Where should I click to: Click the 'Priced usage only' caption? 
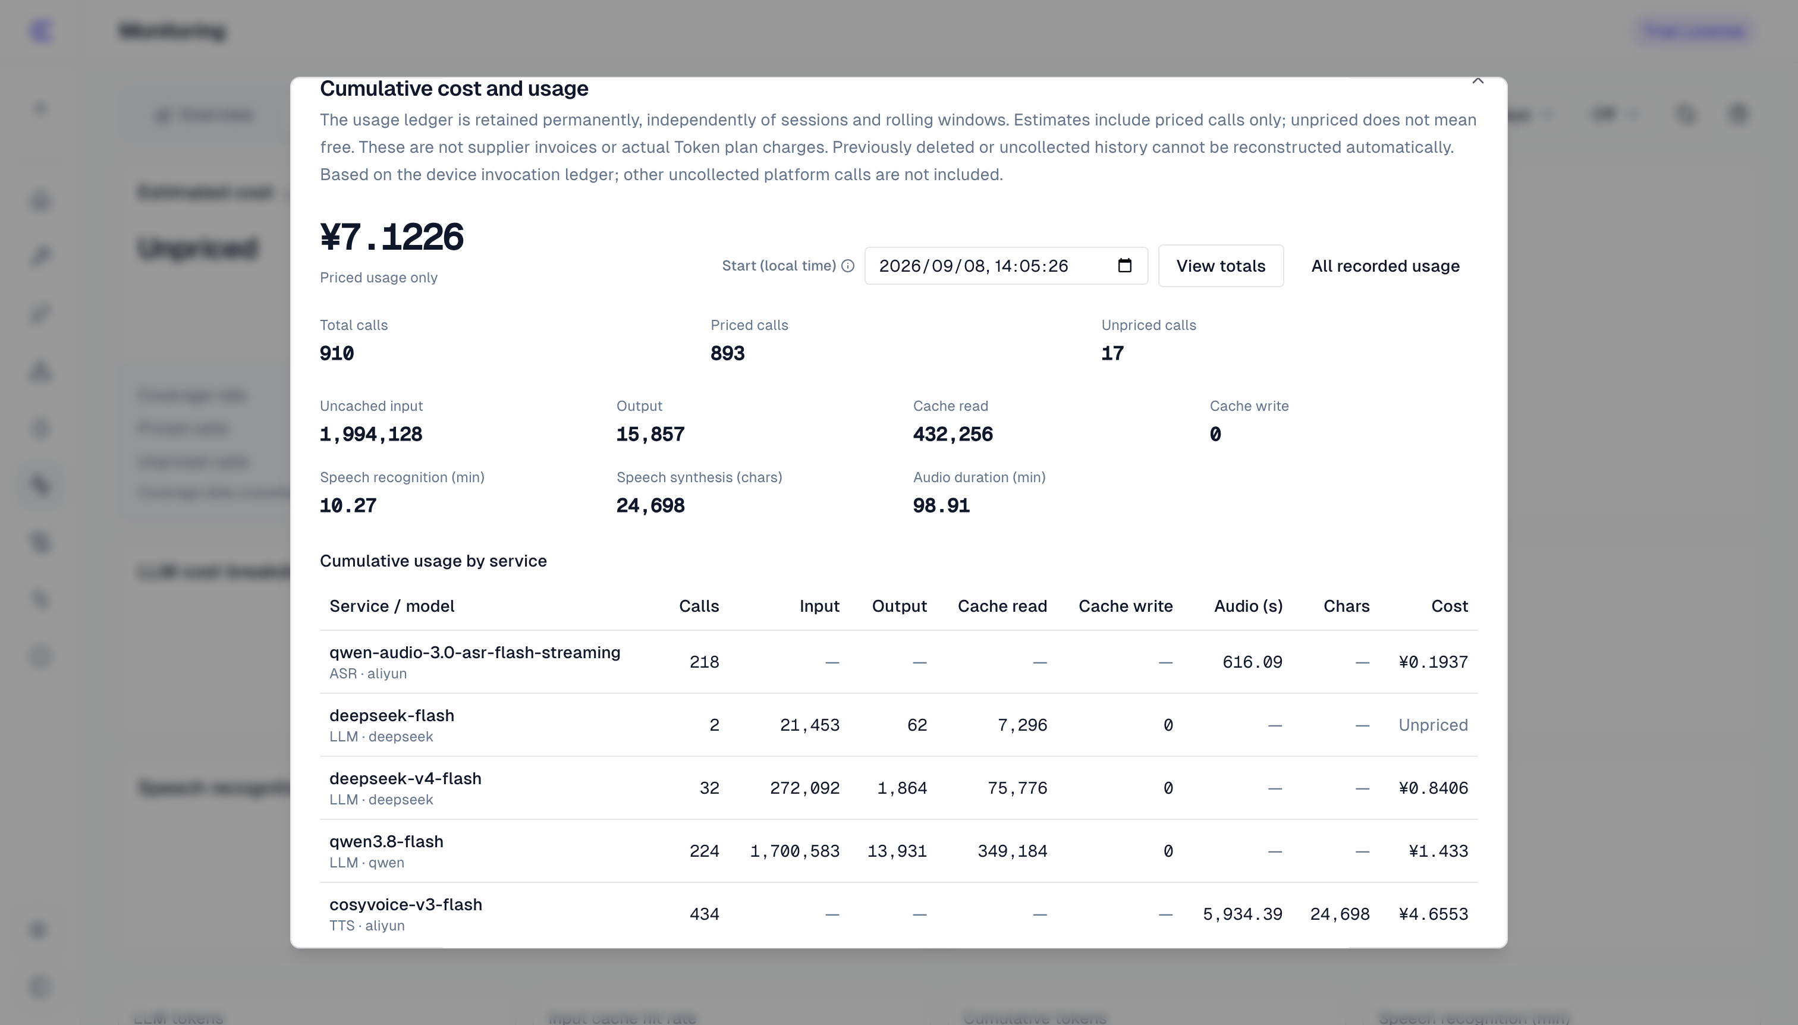[378, 278]
